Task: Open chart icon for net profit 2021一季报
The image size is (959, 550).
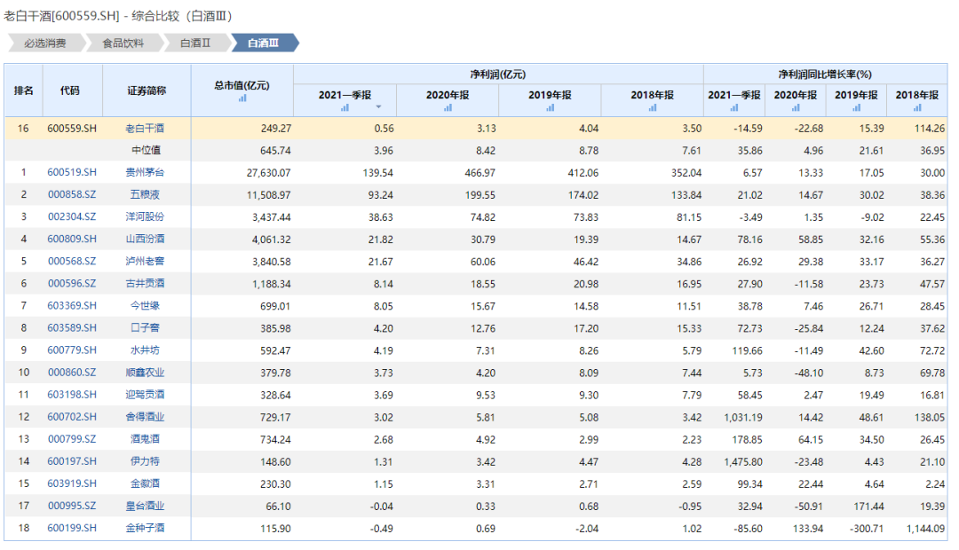Action: coord(345,107)
